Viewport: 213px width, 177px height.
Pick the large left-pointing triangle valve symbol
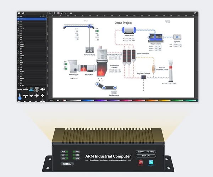point(43,89)
